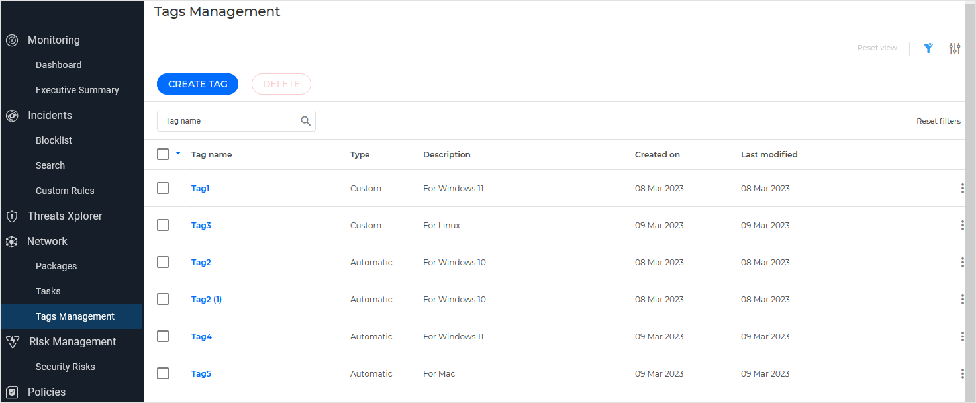Image resolution: width=976 pixels, height=403 pixels.
Task: Go to Executive Summary in sidebar
Action: 77,90
